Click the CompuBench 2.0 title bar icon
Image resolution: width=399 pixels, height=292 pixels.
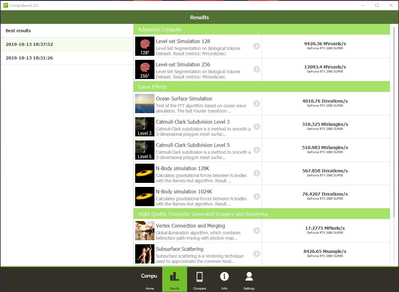point(6,5)
